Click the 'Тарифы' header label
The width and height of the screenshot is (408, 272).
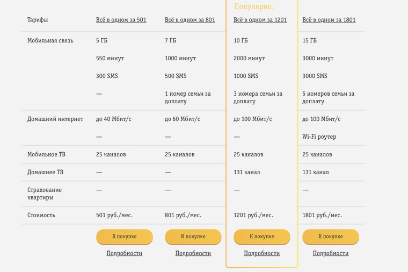[38, 20]
